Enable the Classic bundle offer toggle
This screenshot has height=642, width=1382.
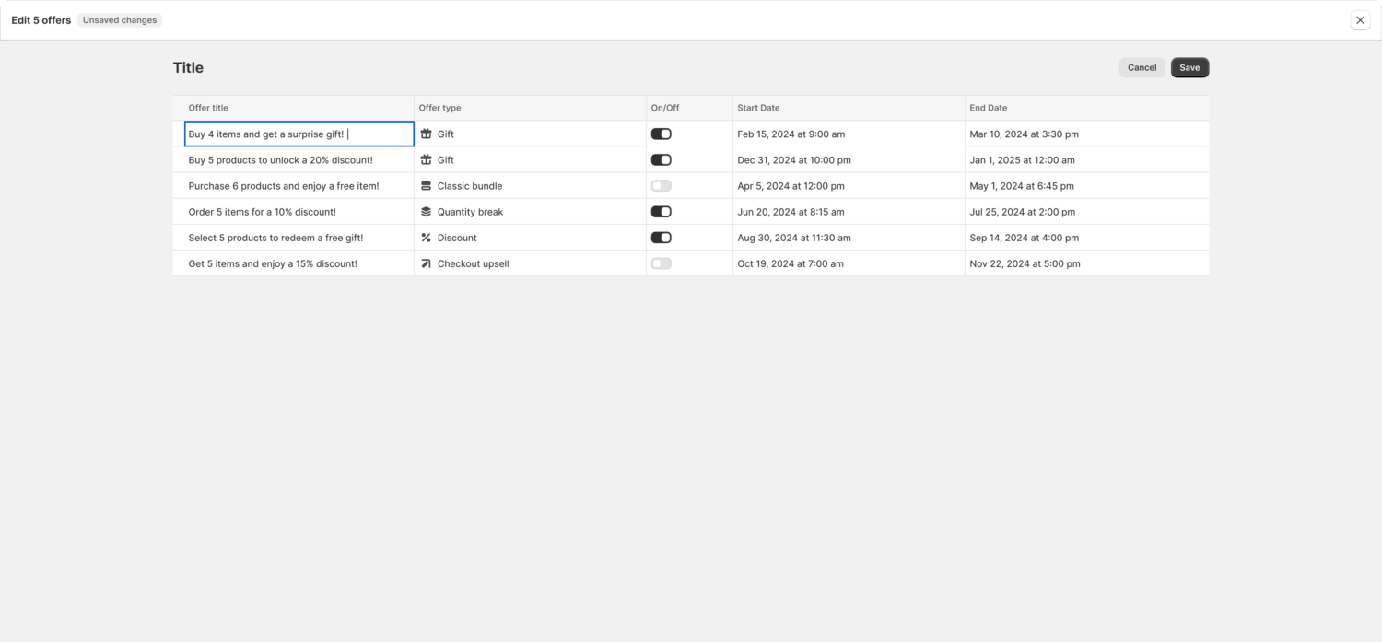point(661,186)
